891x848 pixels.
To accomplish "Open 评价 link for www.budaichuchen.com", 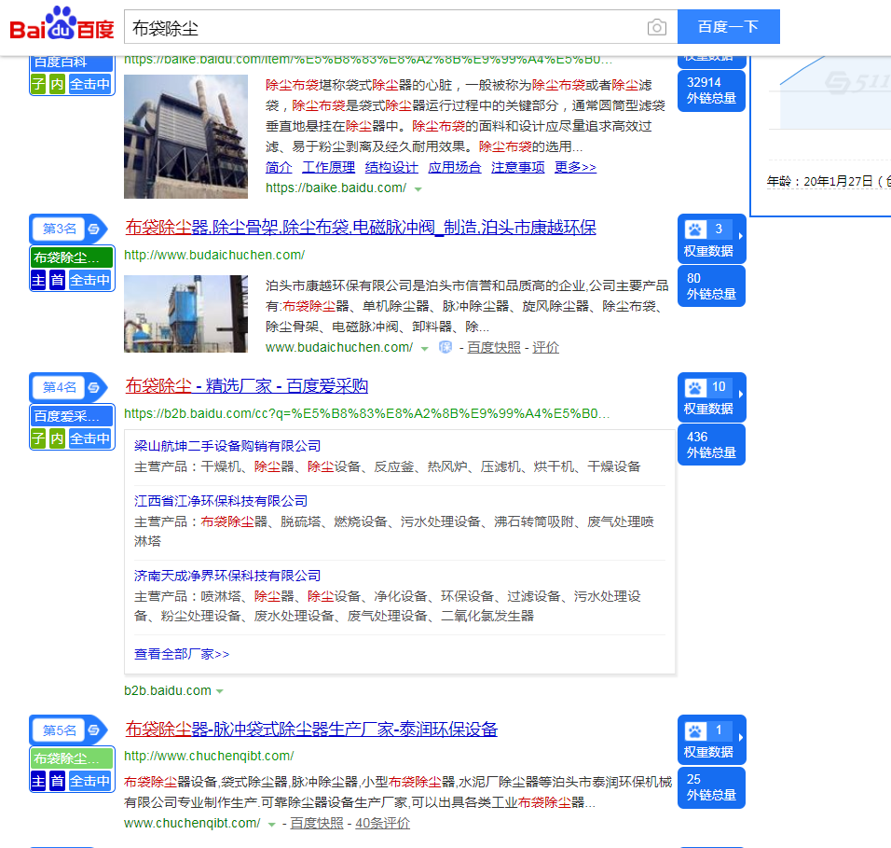I will (x=545, y=348).
